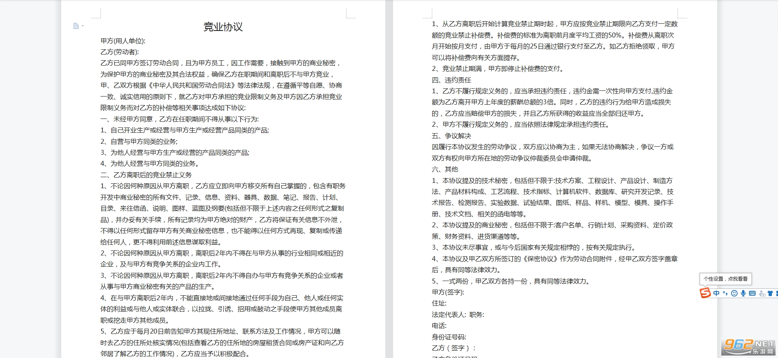This screenshot has width=778, height=358.
Task: Click the 乙方(劳动者): line
Action: (120, 52)
